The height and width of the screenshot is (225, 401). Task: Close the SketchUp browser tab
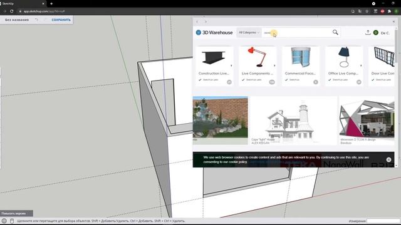tap(43, 4)
